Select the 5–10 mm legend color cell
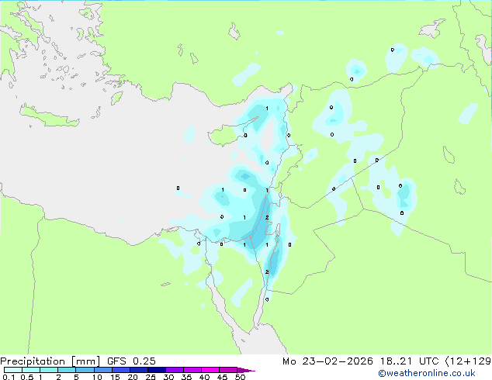492x380 pixels. [x=85, y=370]
